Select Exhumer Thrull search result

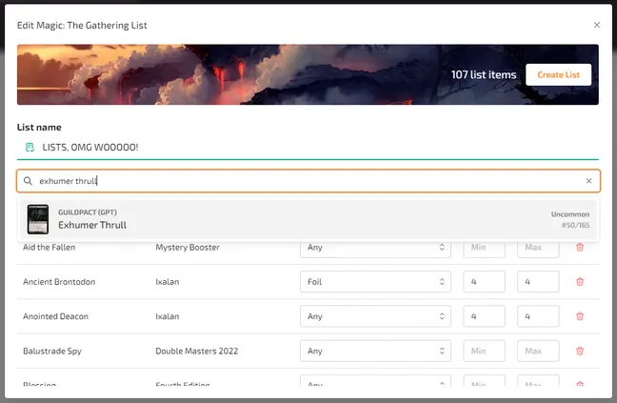click(x=308, y=219)
